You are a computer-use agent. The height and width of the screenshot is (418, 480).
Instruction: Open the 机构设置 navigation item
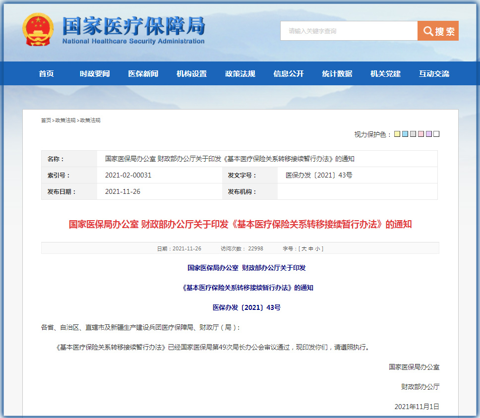(191, 73)
